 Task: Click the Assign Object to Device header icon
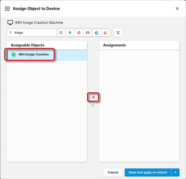pyautogui.click(x=8, y=9)
